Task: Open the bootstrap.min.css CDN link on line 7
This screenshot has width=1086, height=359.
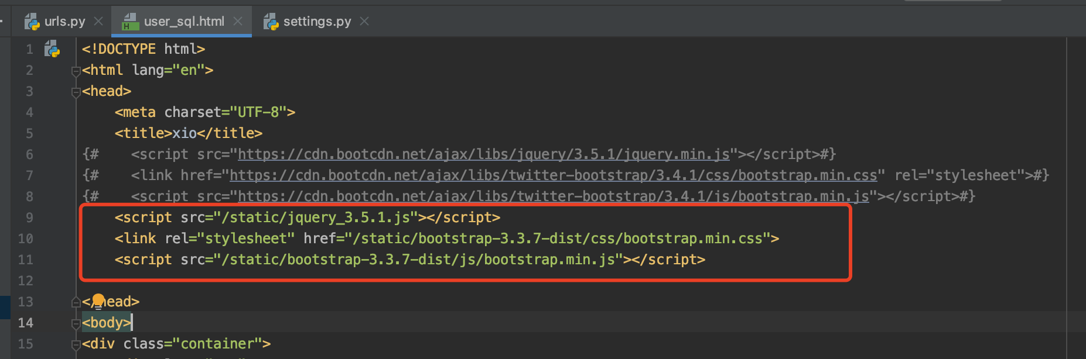Action: (x=553, y=175)
